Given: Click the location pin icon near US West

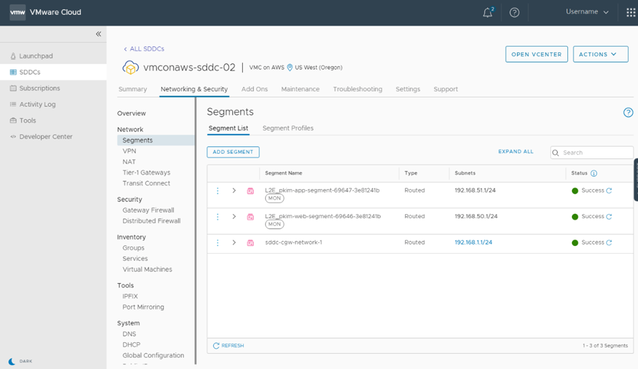Looking at the screenshot, I should click(x=290, y=67).
